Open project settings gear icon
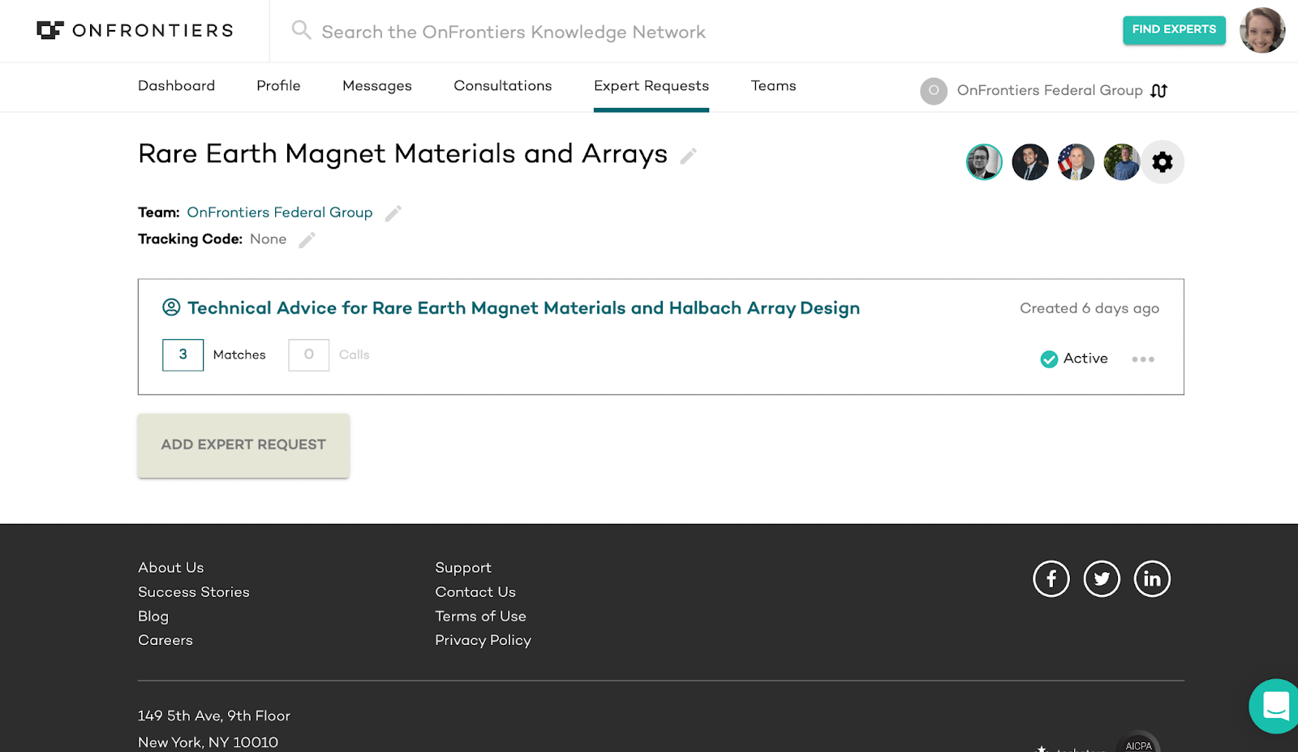This screenshot has width=1298, height=752. (1163, 162)
